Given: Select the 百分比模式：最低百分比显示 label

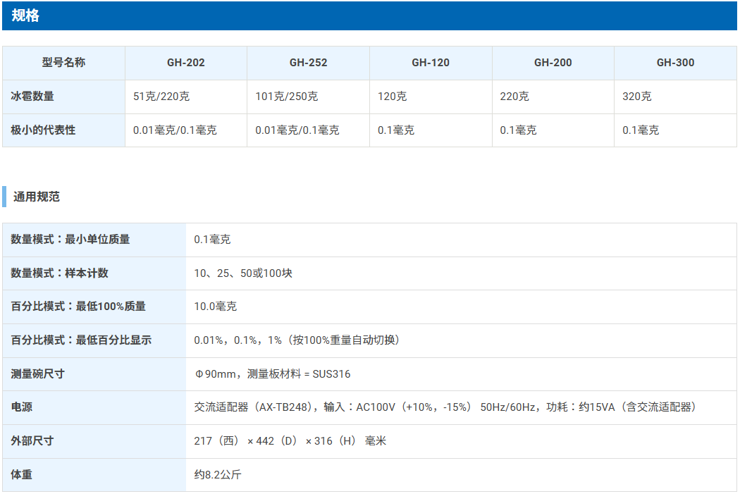Looking at the screenshot, I should pos(81,340).
